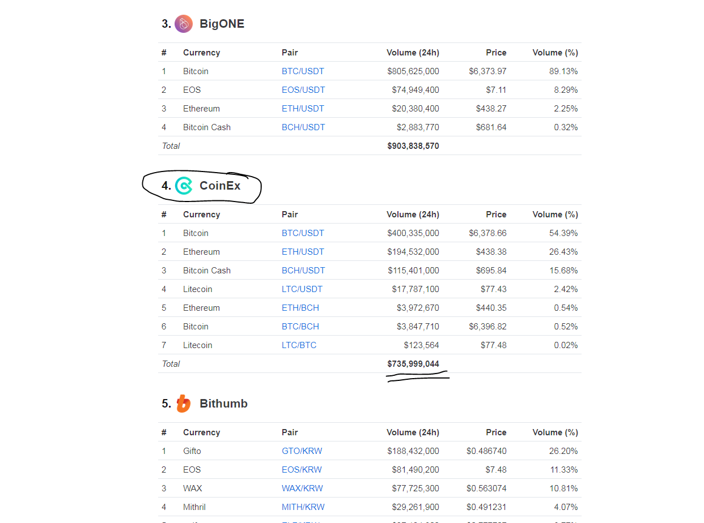This screenshot has height=523, width=704.
Task: Follow the EOS/KRW pair link
Action: [302, 470]
